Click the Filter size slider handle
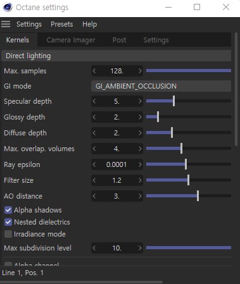The width and height of the screenshot is (240, 284). (x=188, y=180)
